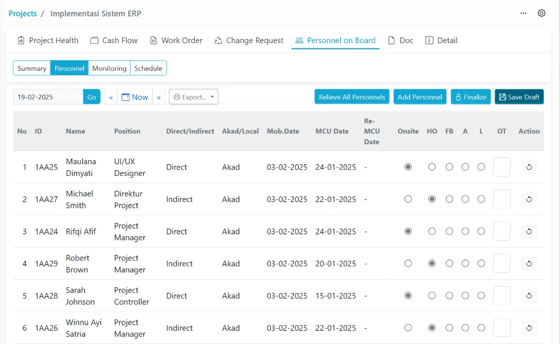Viewport: 560px width, 344px height.
Task: Open the three-dot more options menu
Action: click(x=523, y=13)
